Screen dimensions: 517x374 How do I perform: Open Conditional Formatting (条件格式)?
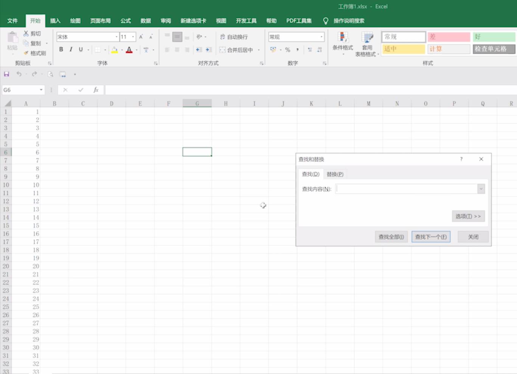[343, 43]
